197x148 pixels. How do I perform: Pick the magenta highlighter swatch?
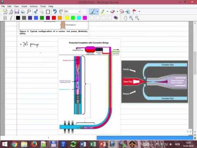(x=85, y=18)
